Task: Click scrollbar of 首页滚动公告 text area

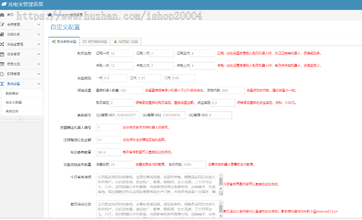Action: 221,209
